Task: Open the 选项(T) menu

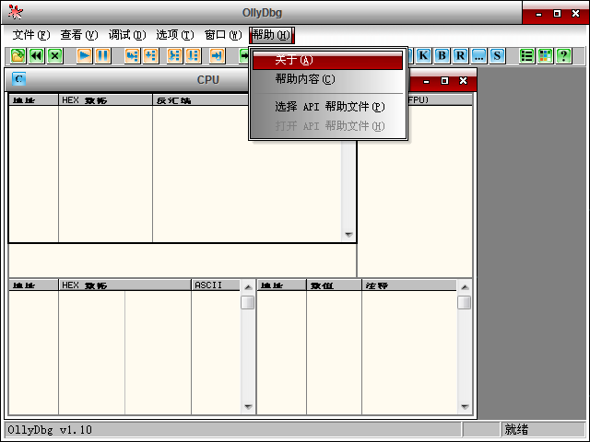Action: [x=175, y=35]
